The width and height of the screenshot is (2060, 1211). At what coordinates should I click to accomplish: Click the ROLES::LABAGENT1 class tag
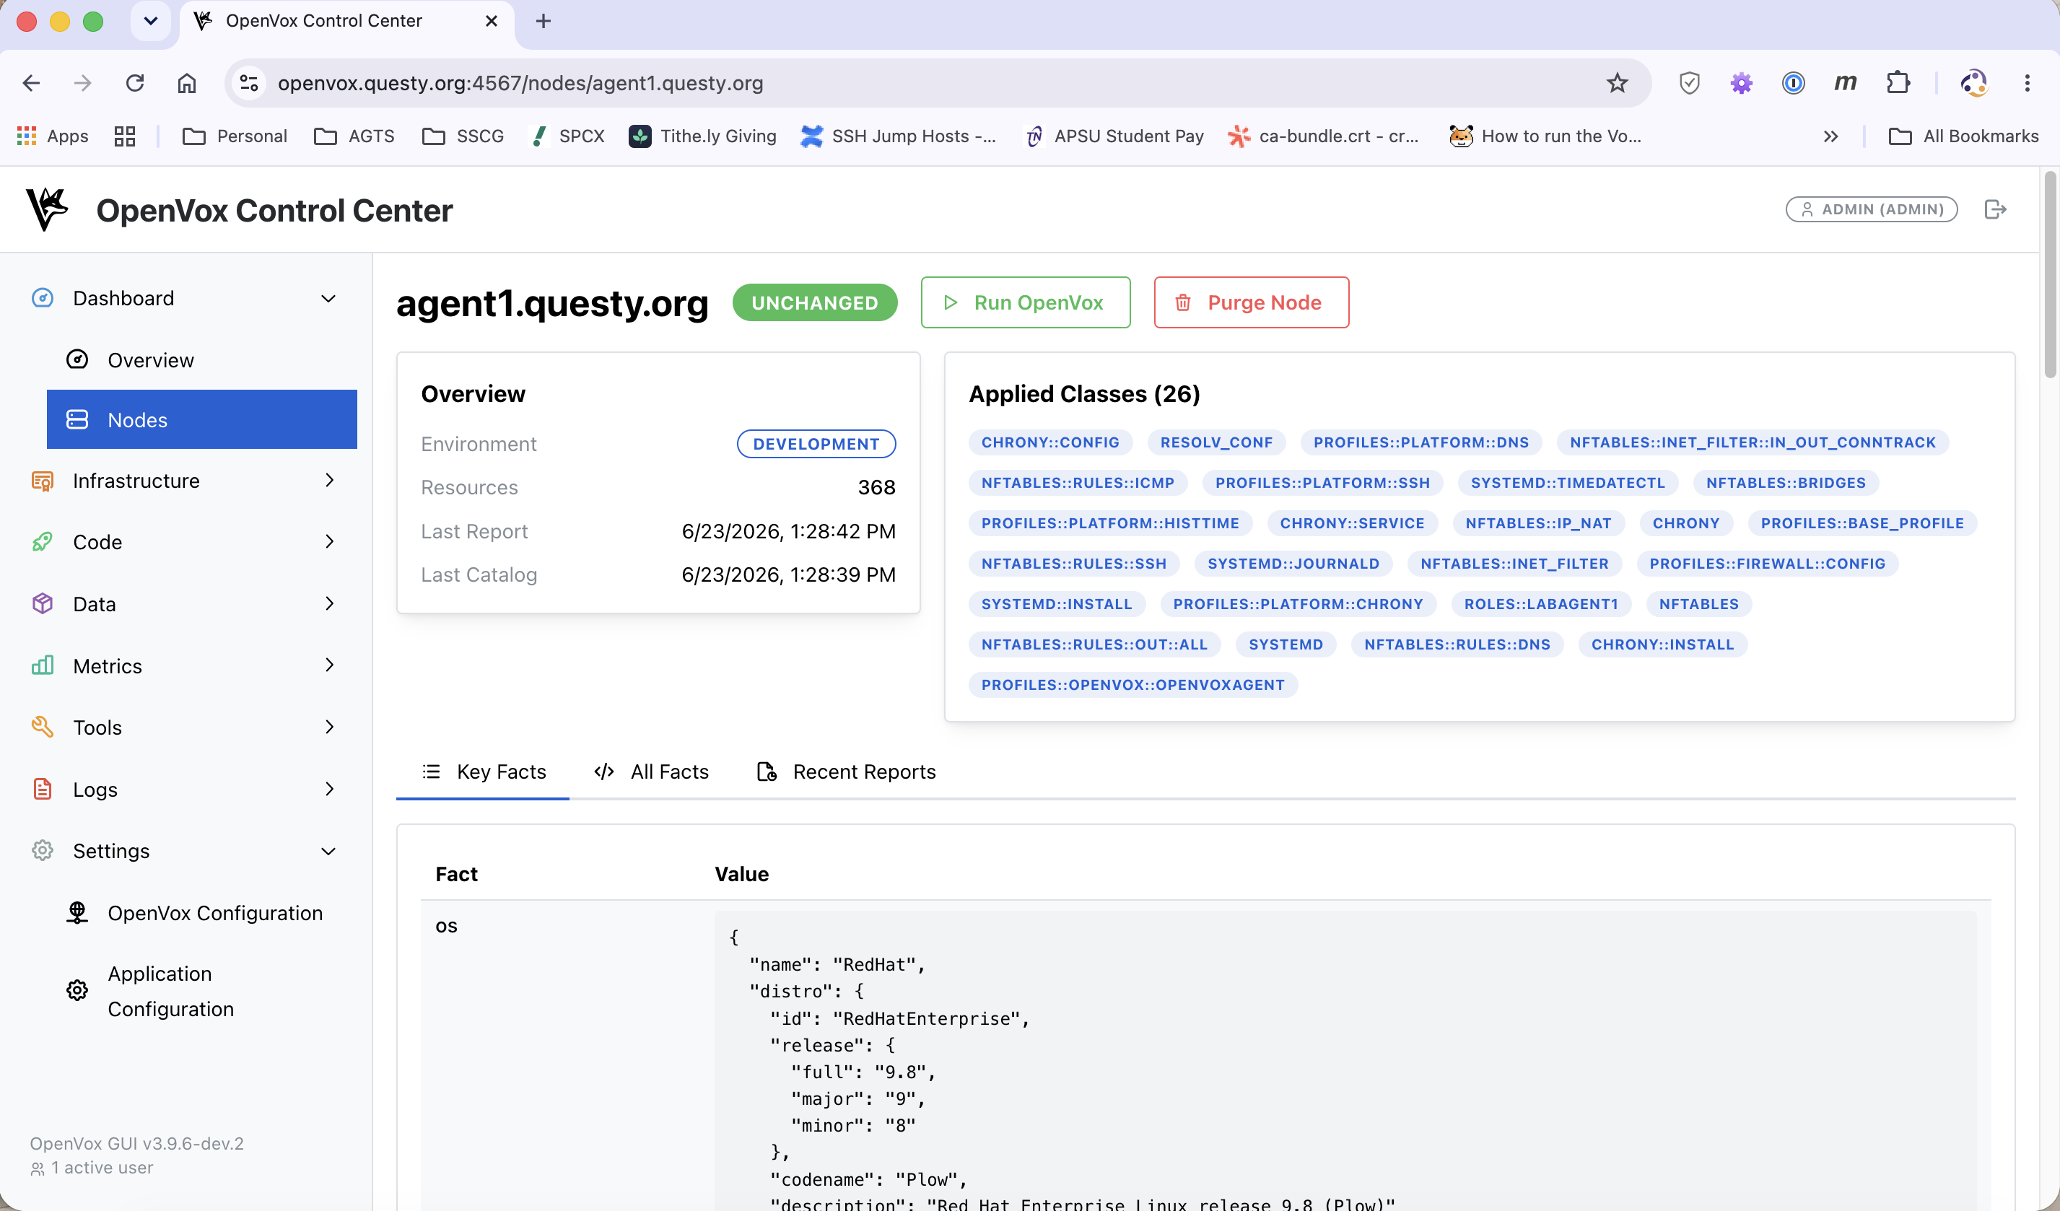click(1541, 604)
